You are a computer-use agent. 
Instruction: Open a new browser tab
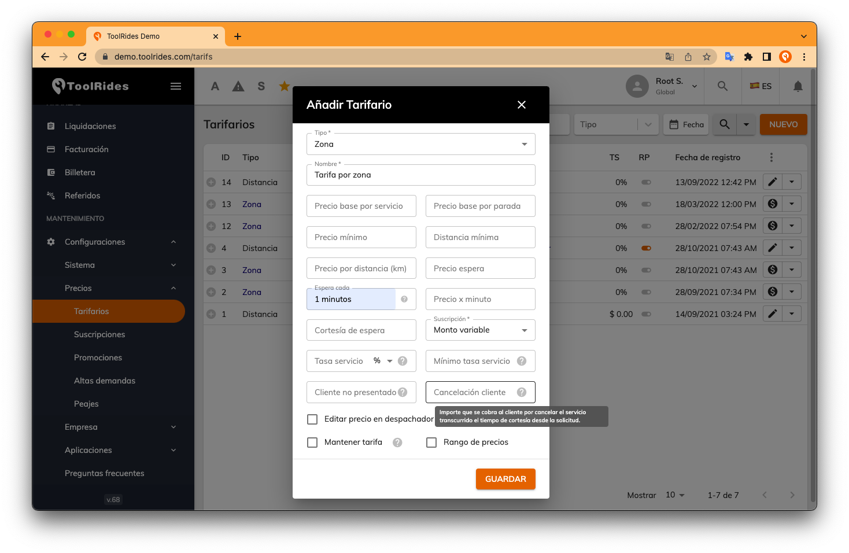click(238, 36)
